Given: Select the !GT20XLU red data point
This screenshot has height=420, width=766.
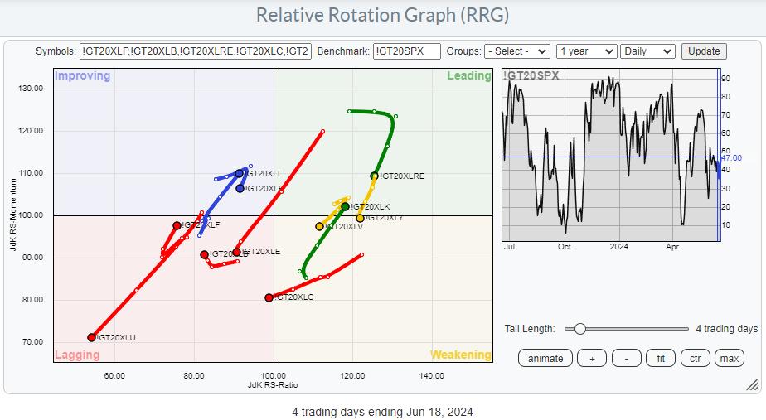Looking at the screenshot, I should click(x=92, y=337).
